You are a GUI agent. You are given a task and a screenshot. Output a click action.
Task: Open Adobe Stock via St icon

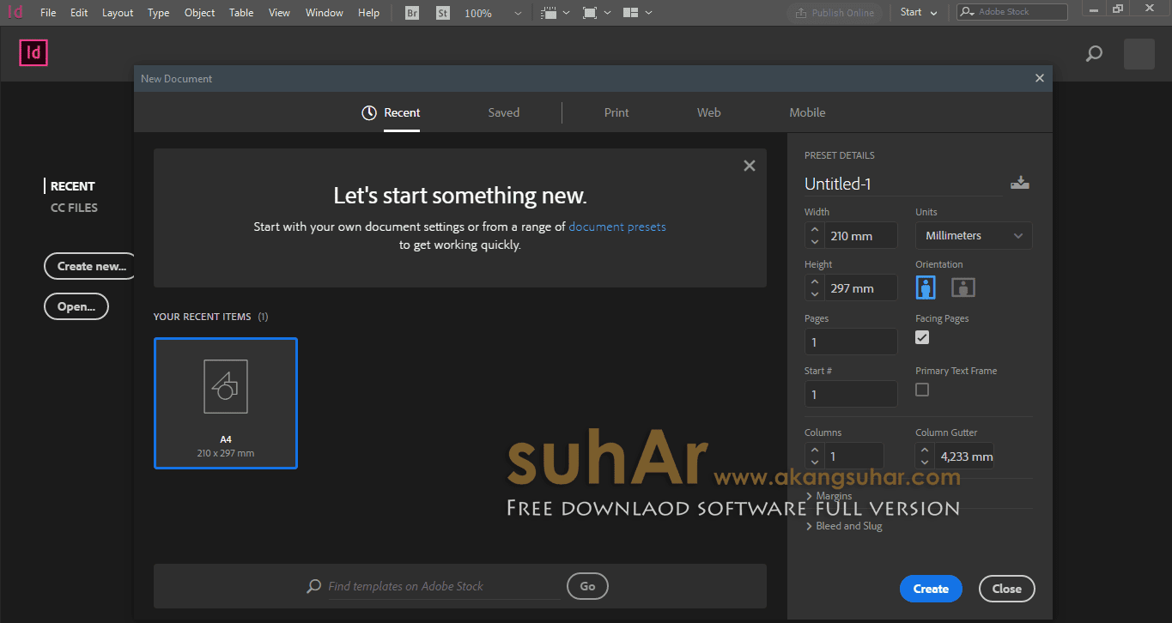pos(443,13)
